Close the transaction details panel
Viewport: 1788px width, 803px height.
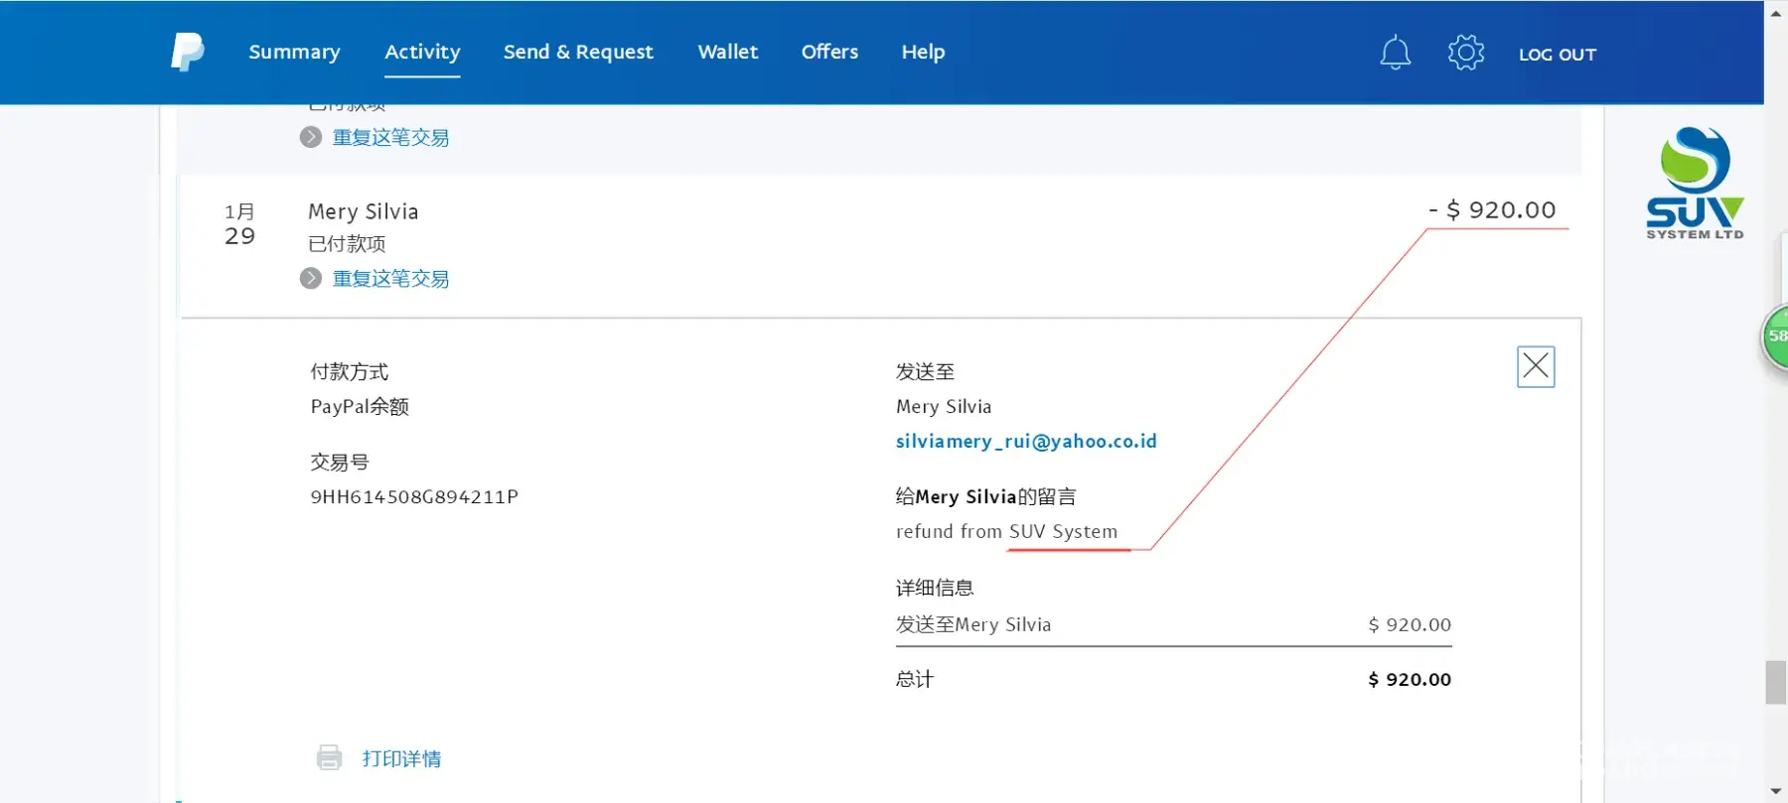click(1535, 366)
